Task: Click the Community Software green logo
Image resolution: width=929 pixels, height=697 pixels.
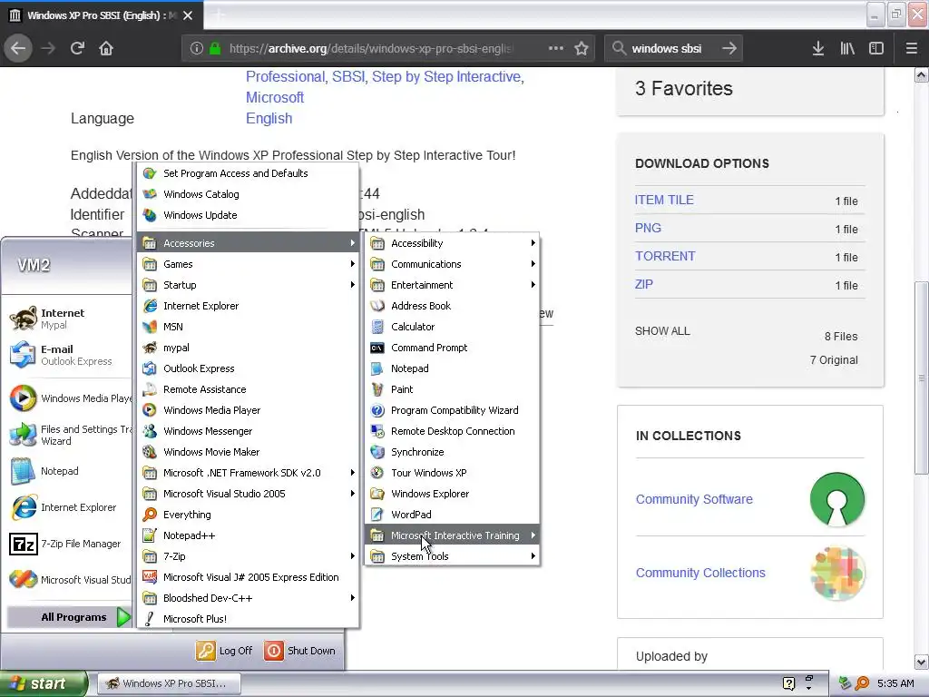Action: coord(837,499)
